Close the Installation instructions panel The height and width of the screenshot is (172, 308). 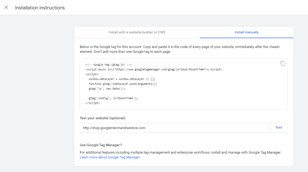pos(6,7)
